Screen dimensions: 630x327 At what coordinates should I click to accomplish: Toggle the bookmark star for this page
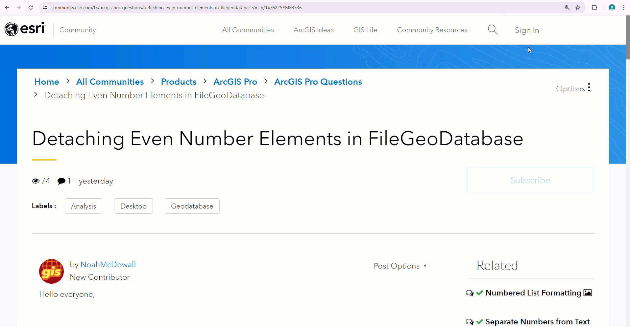coord(578,7)
